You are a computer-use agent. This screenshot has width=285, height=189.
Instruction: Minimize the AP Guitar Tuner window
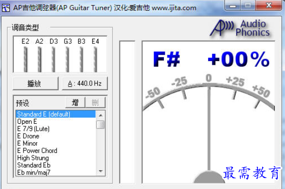[x=233, y=6]
